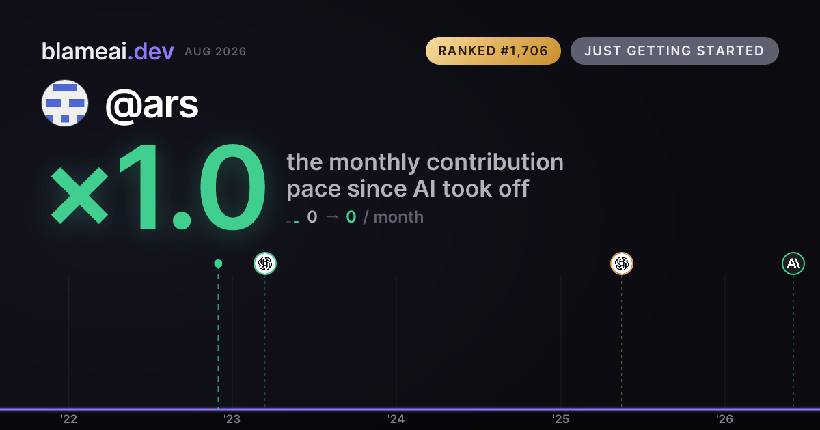The height and width of the screenshot is (430, 820).
Task: Click the monthly contribution pace caption
Action: 425,175
